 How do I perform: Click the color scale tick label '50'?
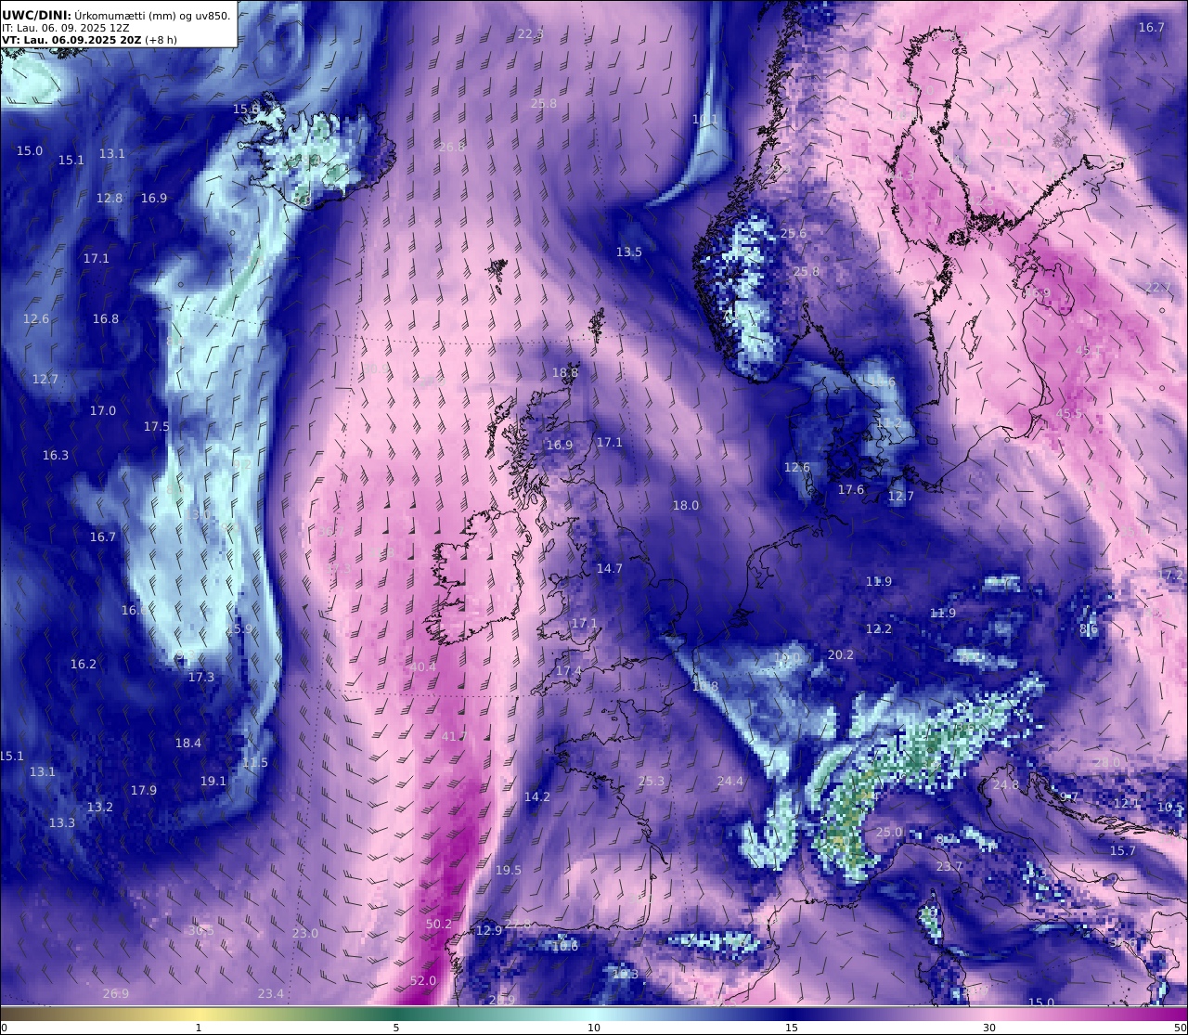click(x=1179, y=1028)
